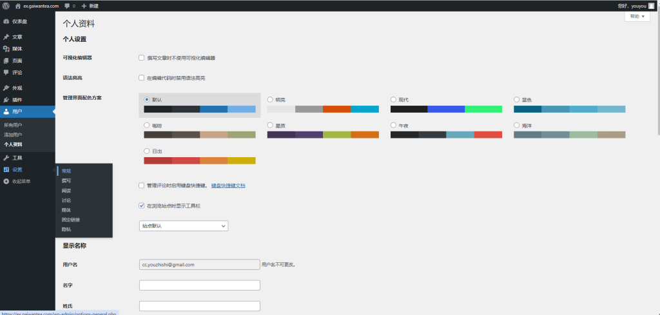Screen dimensions: 660x315
Task: Click the comments bubble icon in admin bar
Action: click(x=67, y=6)
